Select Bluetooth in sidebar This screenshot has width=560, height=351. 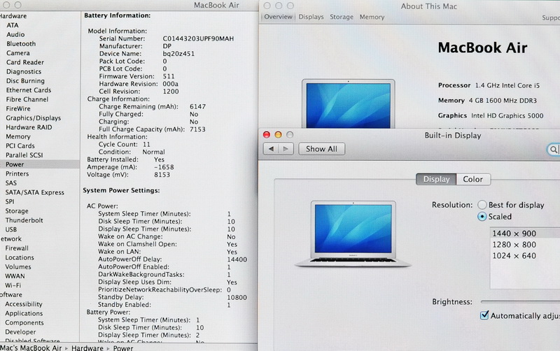click(x=21, y=43)
